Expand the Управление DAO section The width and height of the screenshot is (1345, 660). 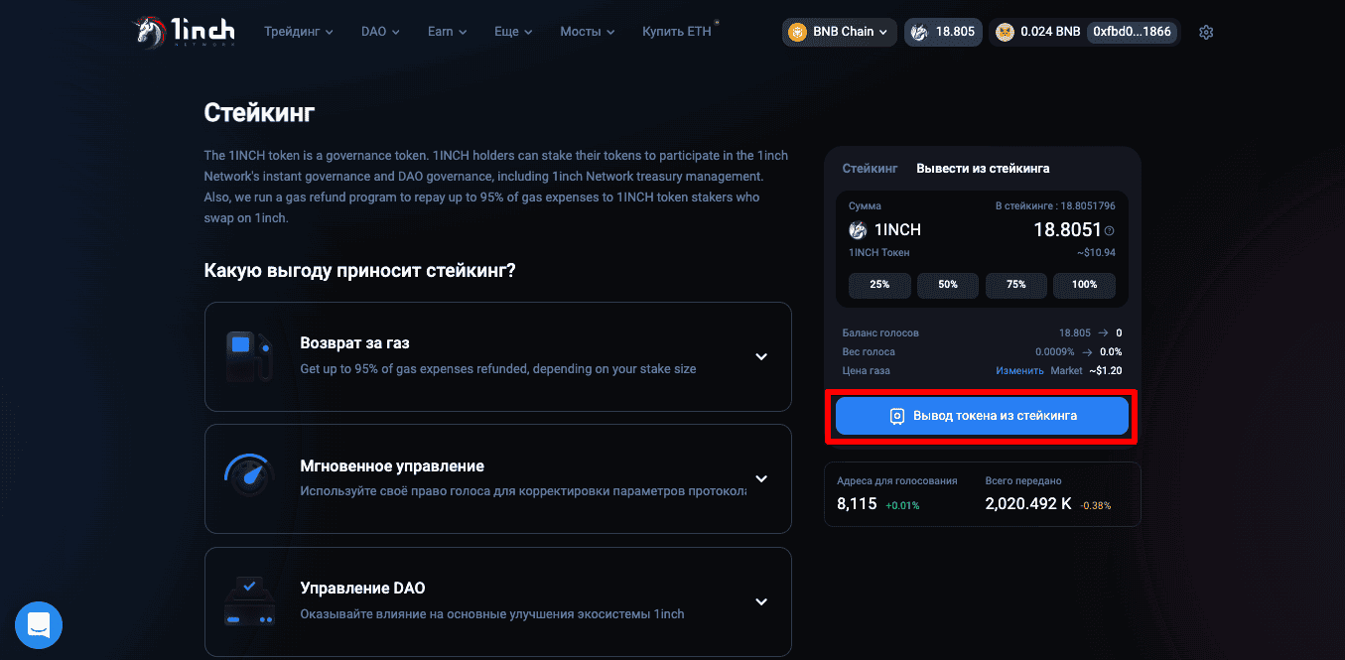tap(761, 601)
